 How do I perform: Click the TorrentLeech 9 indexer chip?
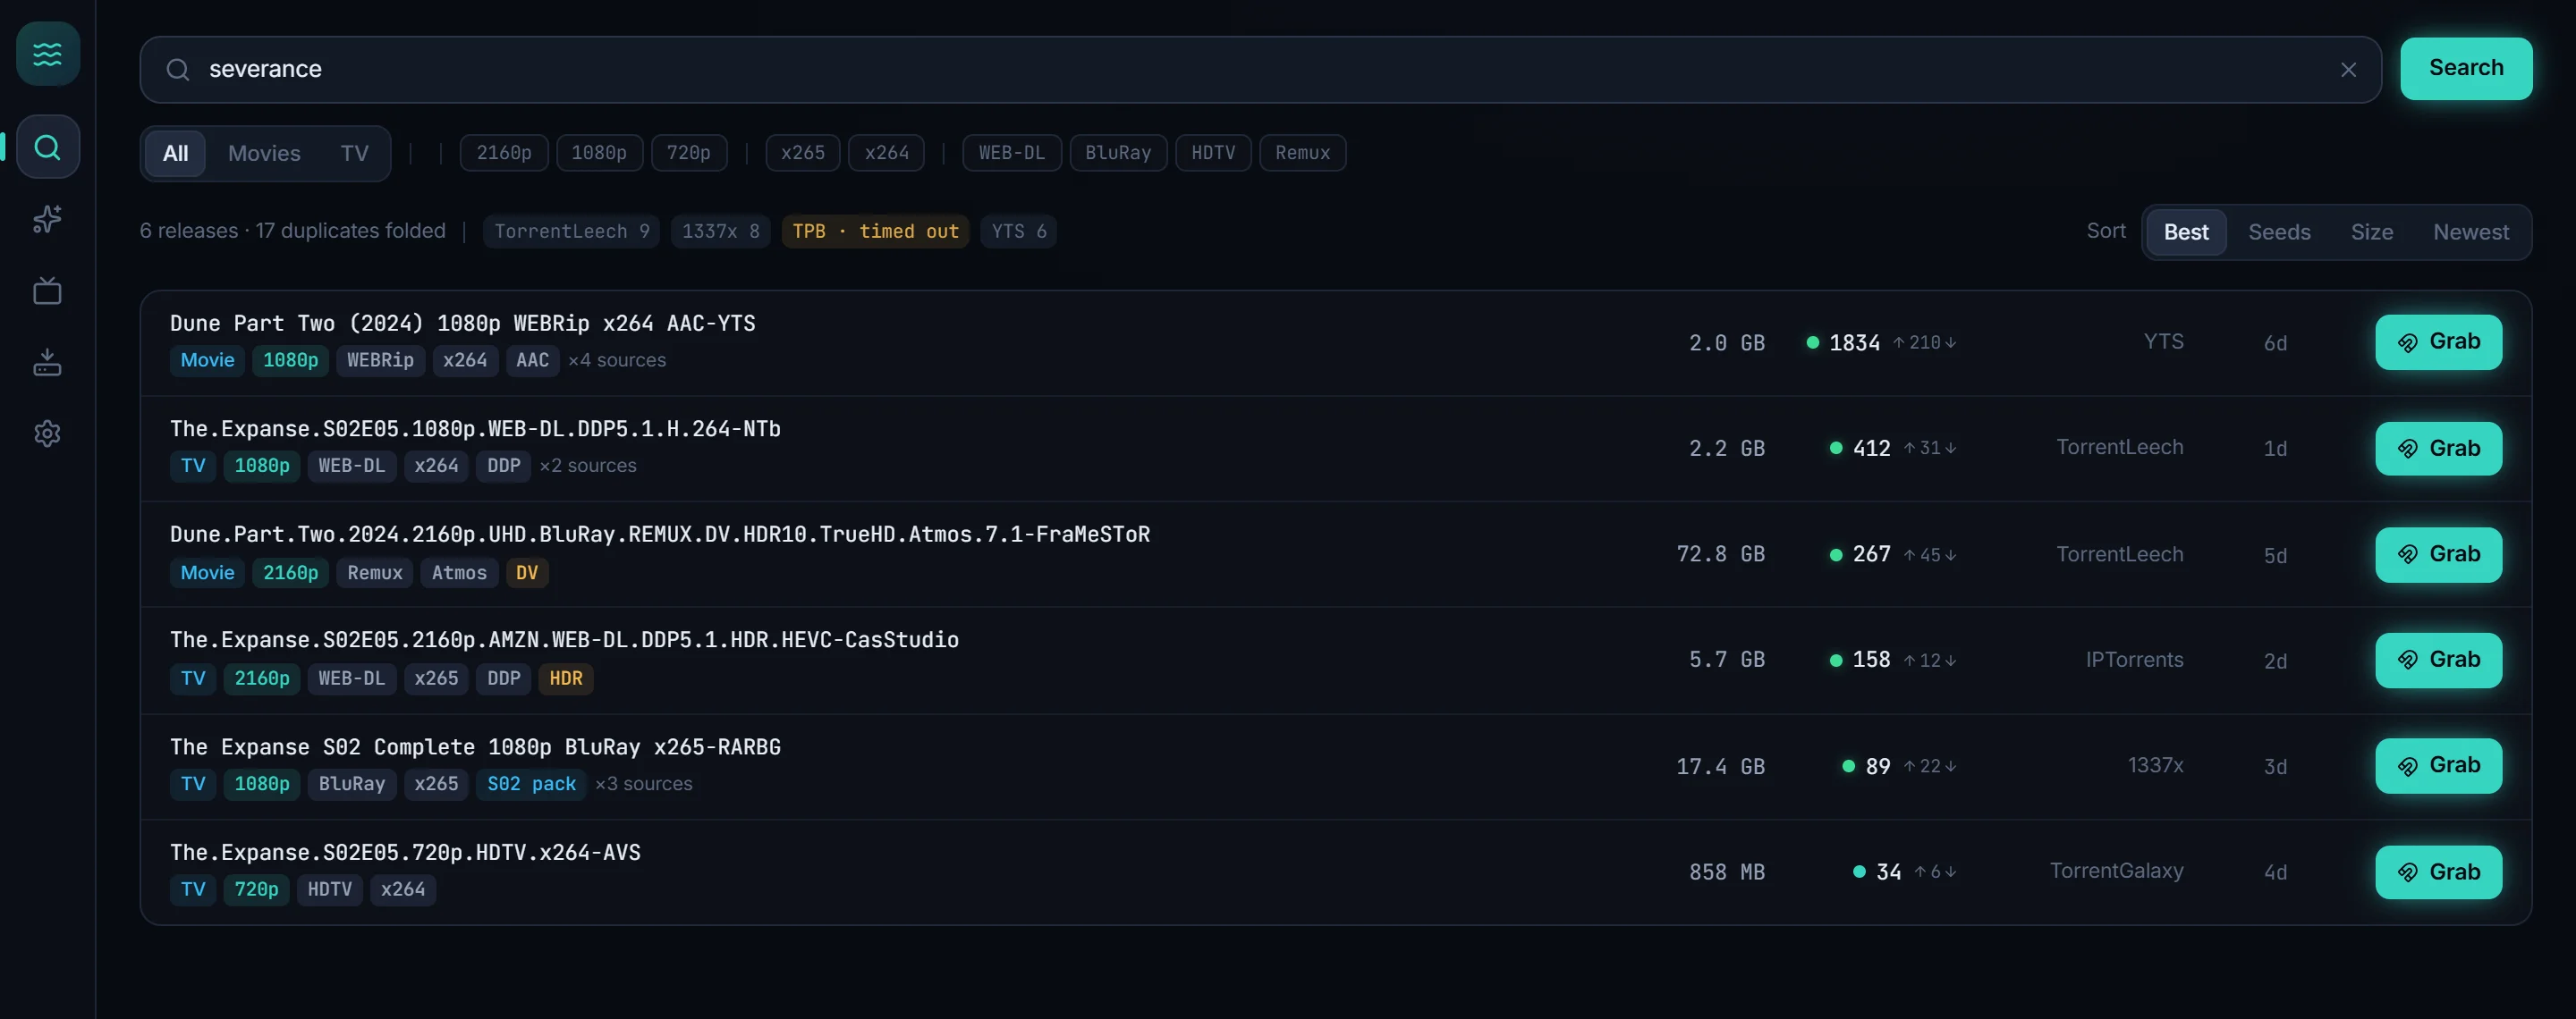point(572,232)
